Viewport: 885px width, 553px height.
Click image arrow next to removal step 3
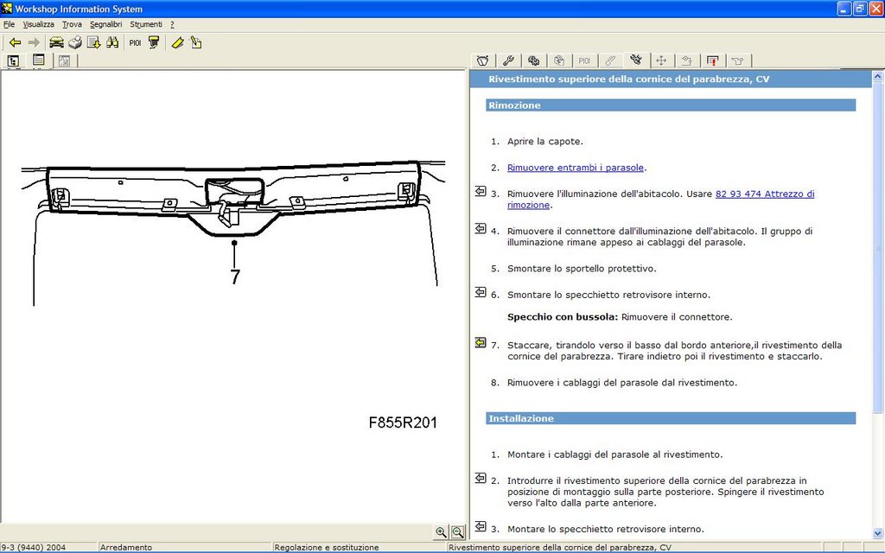tap(481, 192)
